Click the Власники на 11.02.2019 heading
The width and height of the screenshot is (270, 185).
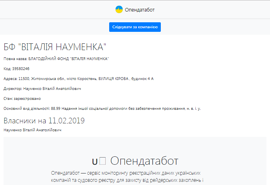44,121
